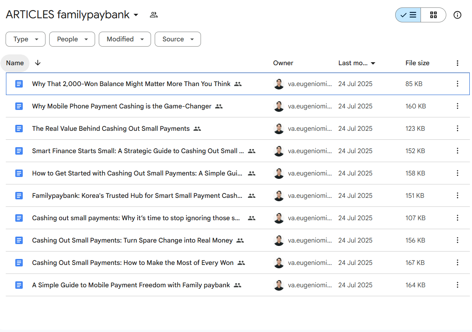Open the view details info icon
Screen dimensions: 472x332
click(x=457, y=15)
